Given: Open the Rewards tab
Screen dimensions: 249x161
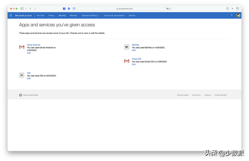Looking at the screenshot, I should [74, 16].
